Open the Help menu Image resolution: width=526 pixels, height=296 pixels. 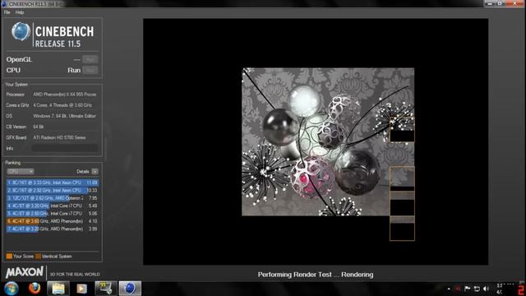[x=20, y=12]
